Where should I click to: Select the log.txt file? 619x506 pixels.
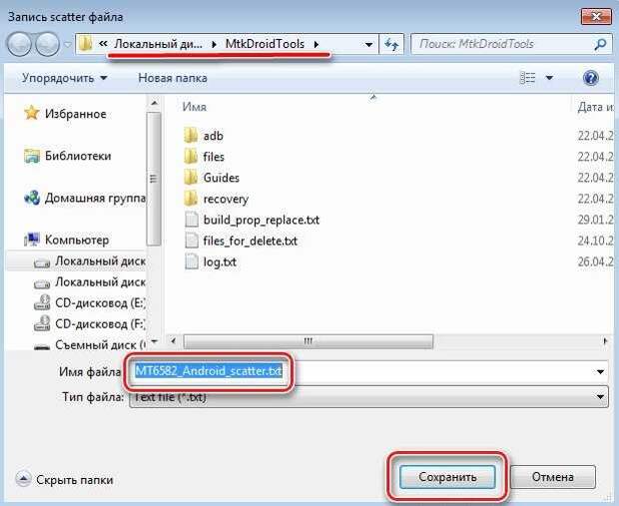[218, 261]
